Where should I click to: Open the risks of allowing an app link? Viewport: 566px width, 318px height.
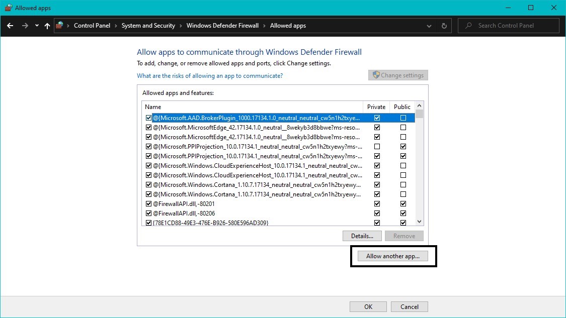point(210,76)
